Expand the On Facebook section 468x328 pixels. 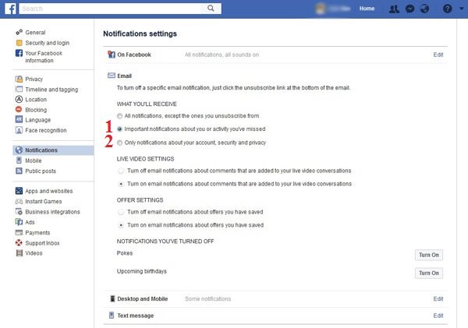(x=275, y=55)
